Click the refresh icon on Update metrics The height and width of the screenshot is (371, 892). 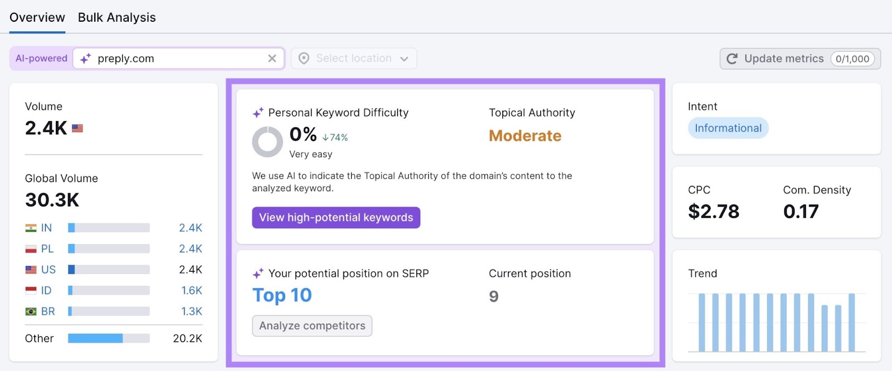click(732, 58)
